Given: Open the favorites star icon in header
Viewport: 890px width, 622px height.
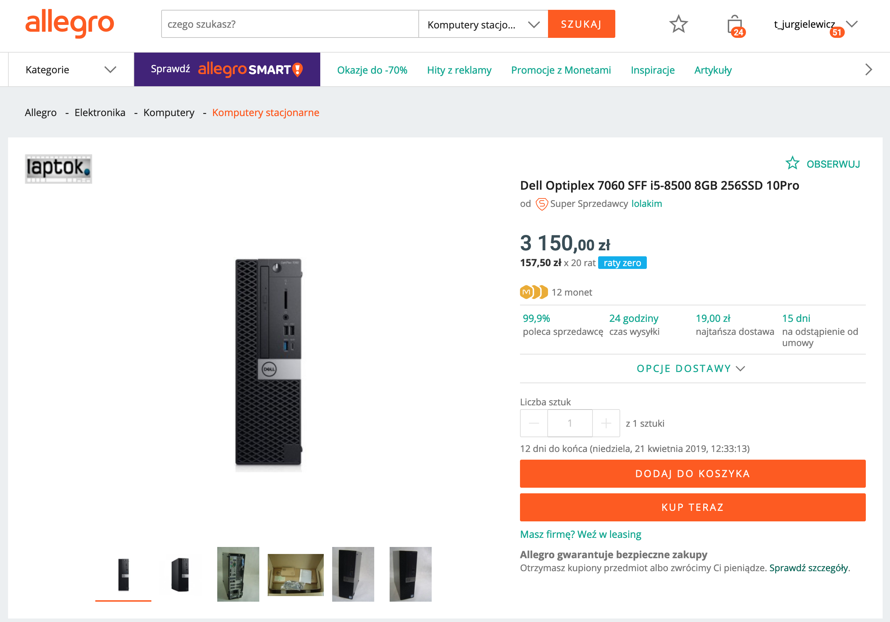Looking at the screenshot, I should [x=678, y=24].
